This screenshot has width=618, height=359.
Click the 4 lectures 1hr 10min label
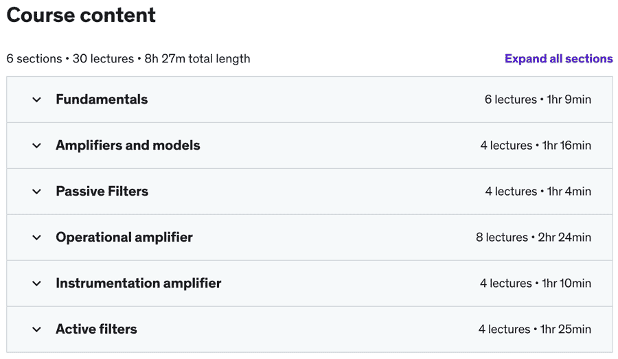536,283
